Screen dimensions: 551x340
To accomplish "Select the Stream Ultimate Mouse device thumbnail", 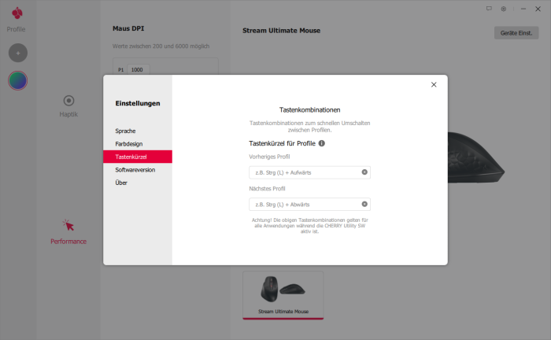I will click(x=283, y=295).
